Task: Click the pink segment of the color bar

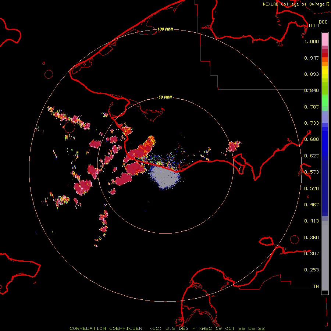Action: [325, 39]
